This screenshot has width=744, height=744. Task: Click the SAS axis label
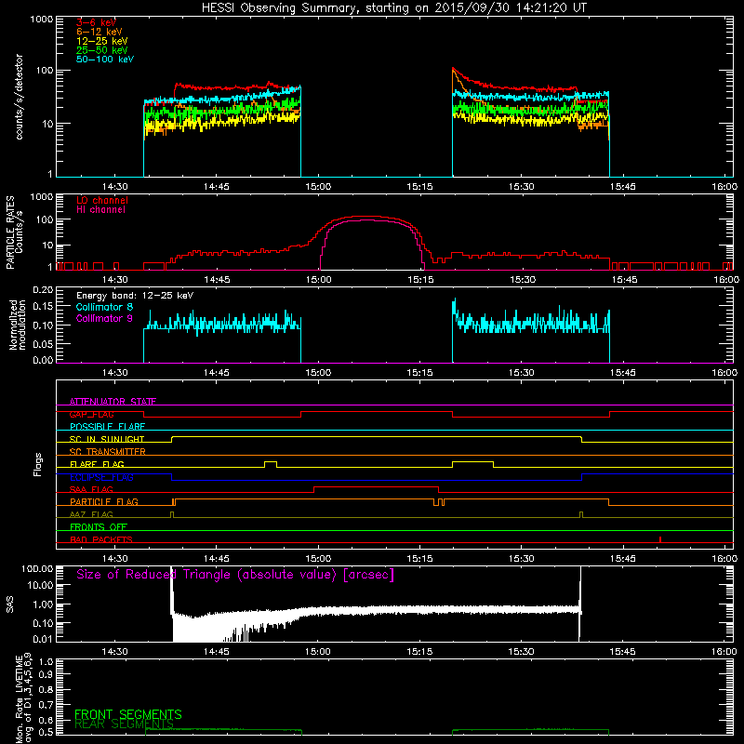click(x=10, y=605)
